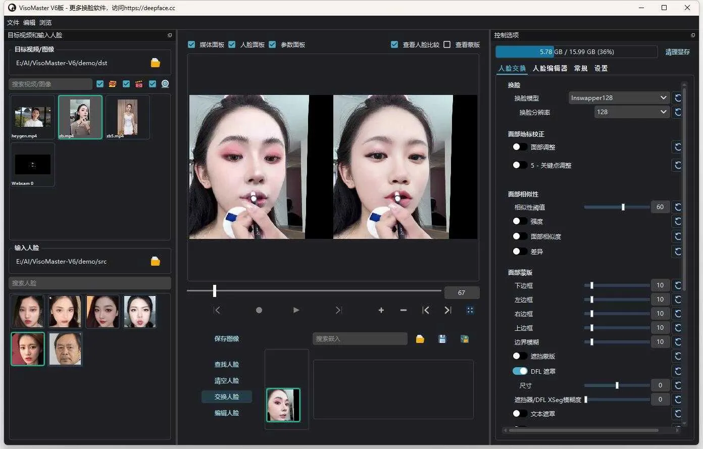Click the 查找人脸 button
The image size is (703, 449).
click(x=227, y=365)
